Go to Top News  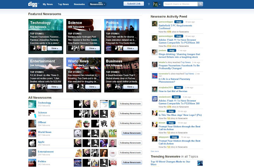63,4
